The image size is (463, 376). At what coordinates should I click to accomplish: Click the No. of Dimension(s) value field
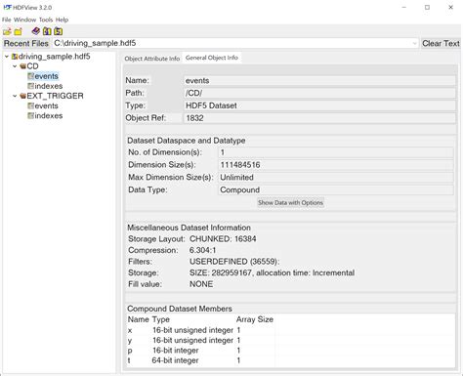click(x=336, y=152)
